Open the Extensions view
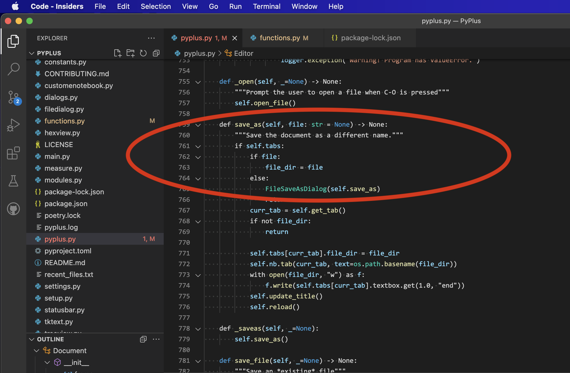 coord(13,153)
